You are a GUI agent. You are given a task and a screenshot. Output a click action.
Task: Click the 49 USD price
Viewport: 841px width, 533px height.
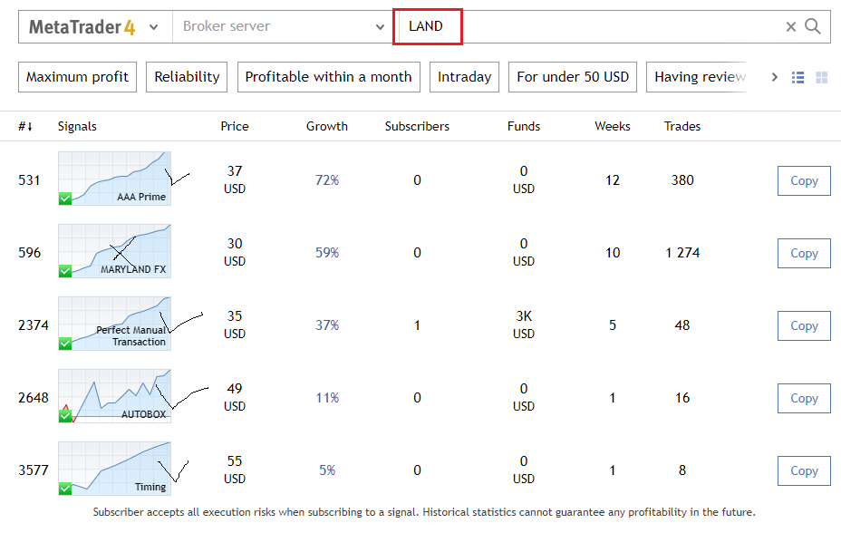235,397
